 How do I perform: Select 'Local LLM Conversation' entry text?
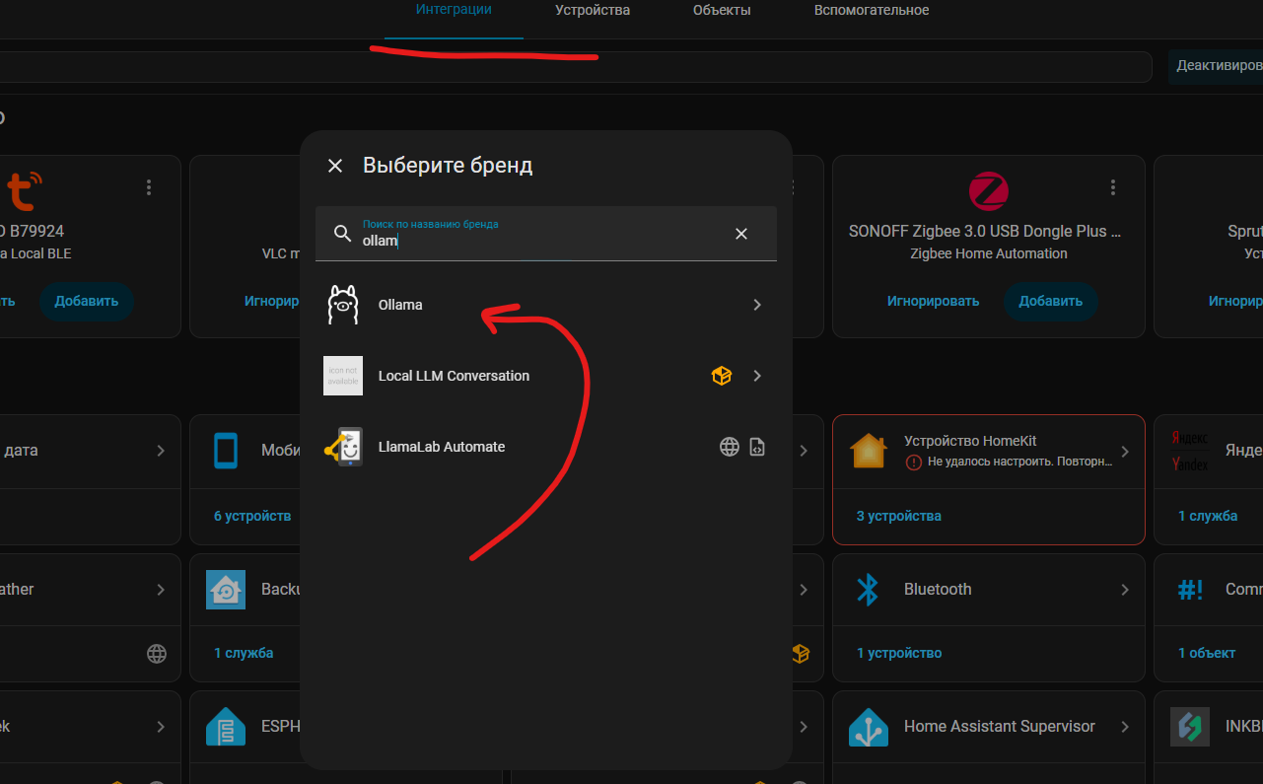(454, 376)
